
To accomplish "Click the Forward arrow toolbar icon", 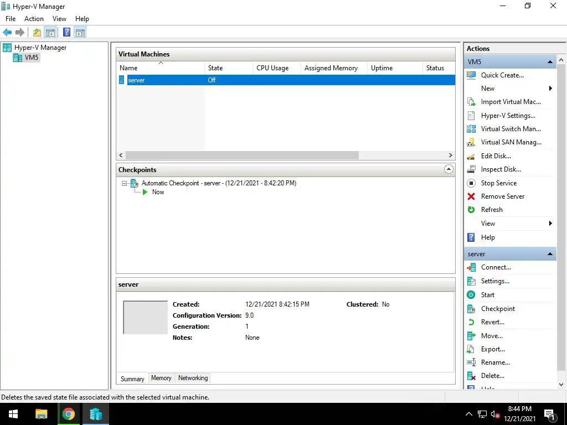I will click(20, 33).
